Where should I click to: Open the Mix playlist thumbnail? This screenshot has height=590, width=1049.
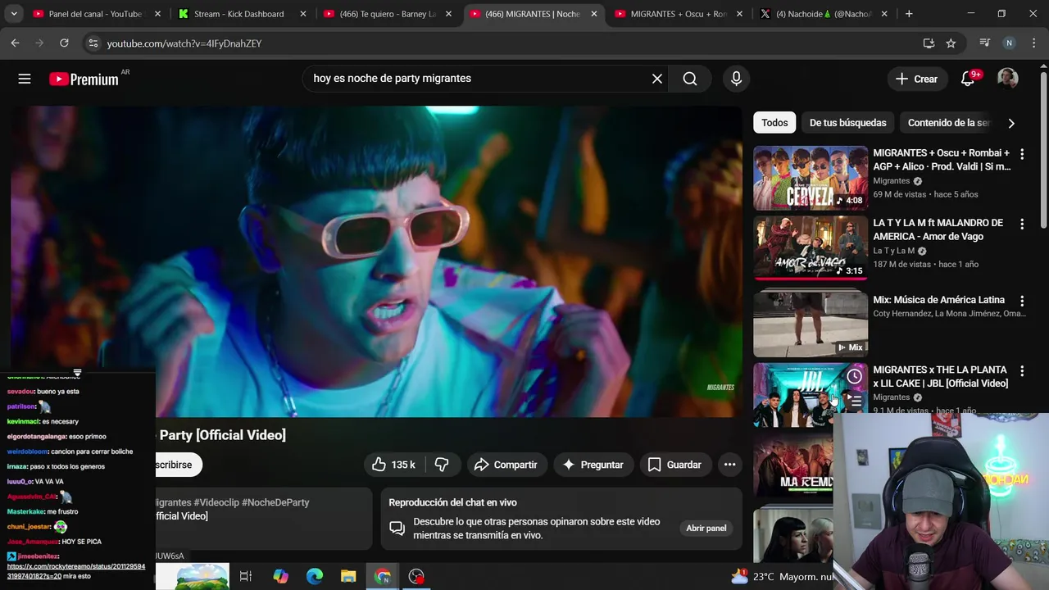[811, 323]
